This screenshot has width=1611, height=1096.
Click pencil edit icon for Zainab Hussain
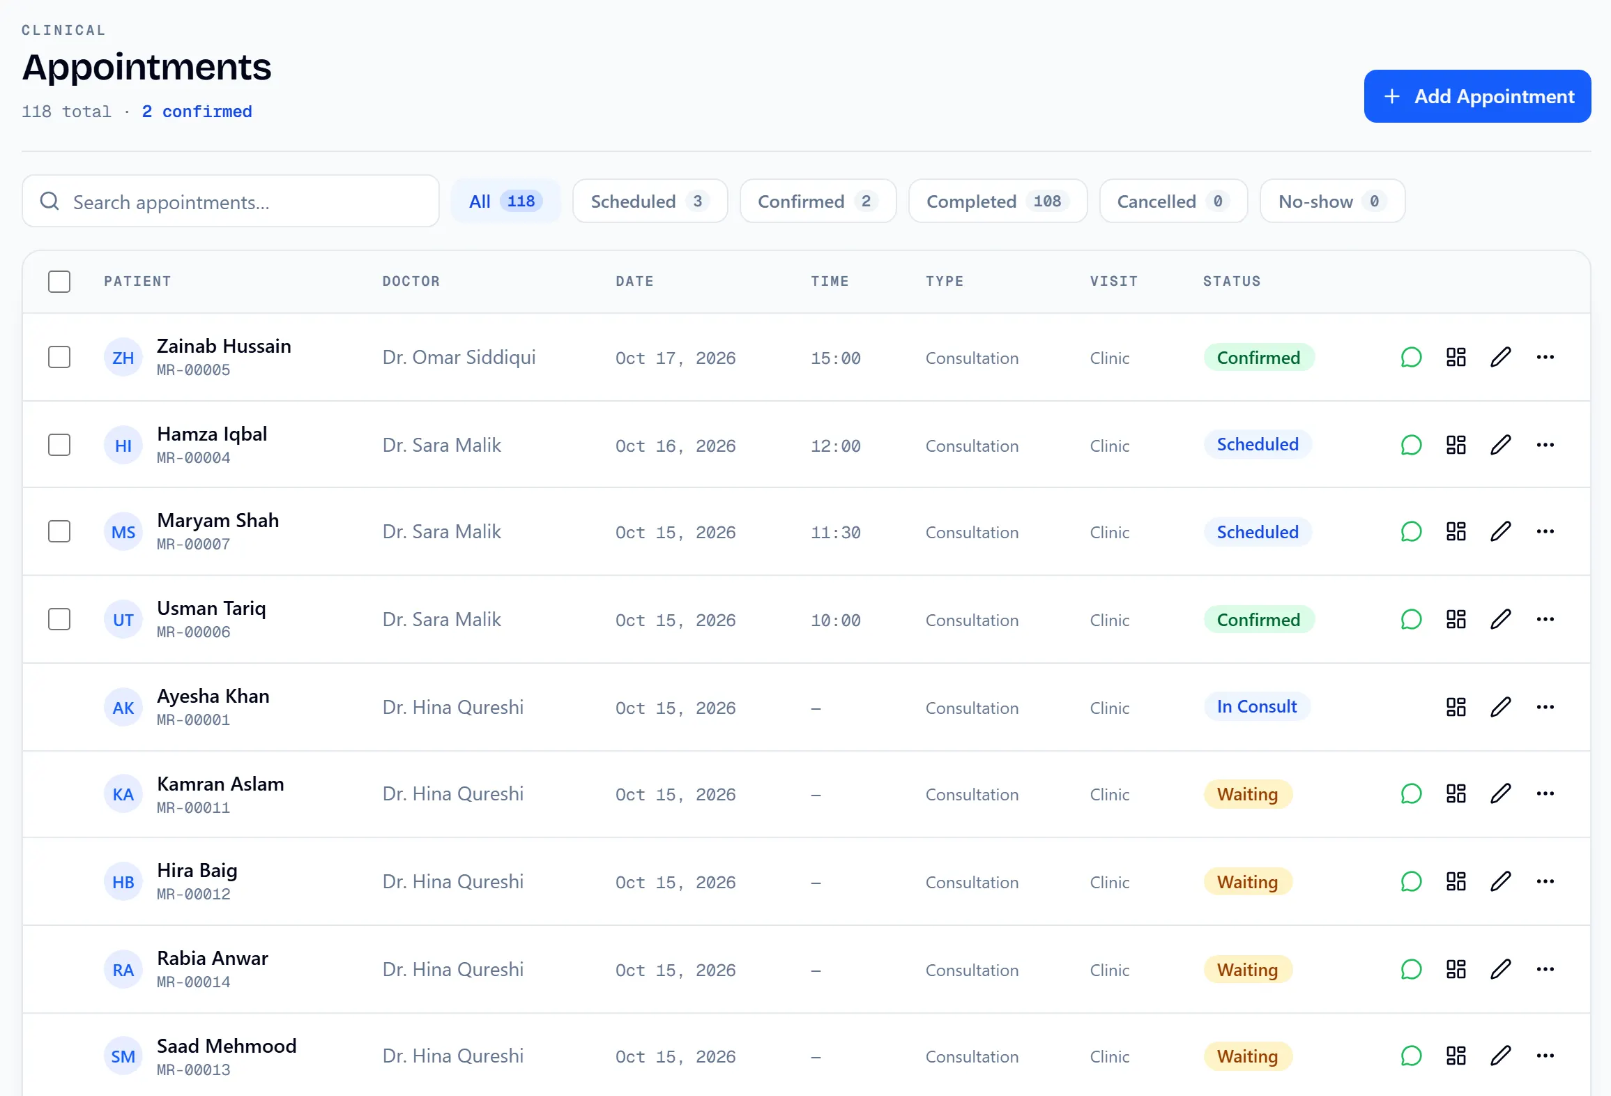point(1500,358)
